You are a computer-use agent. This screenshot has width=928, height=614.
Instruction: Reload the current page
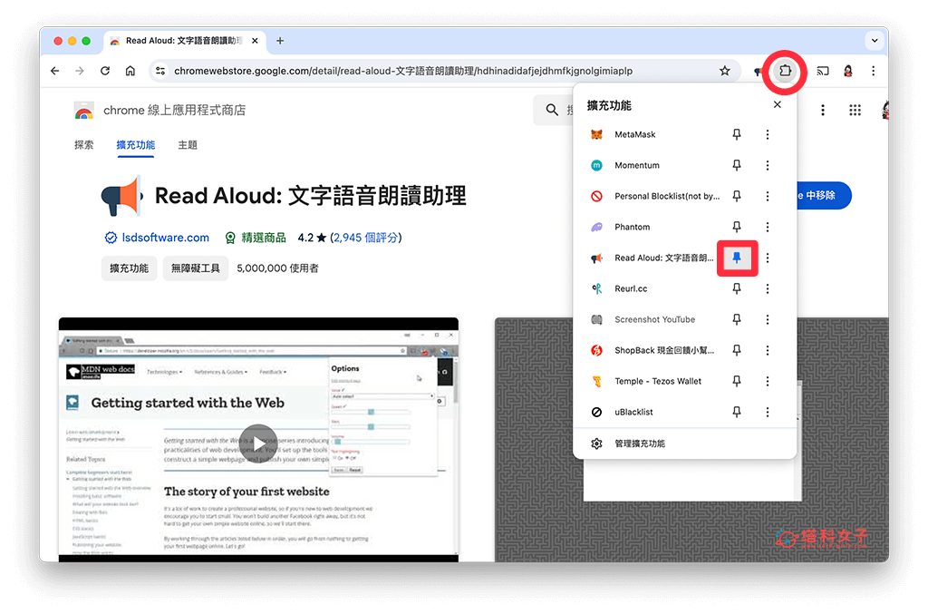(105, 71)
